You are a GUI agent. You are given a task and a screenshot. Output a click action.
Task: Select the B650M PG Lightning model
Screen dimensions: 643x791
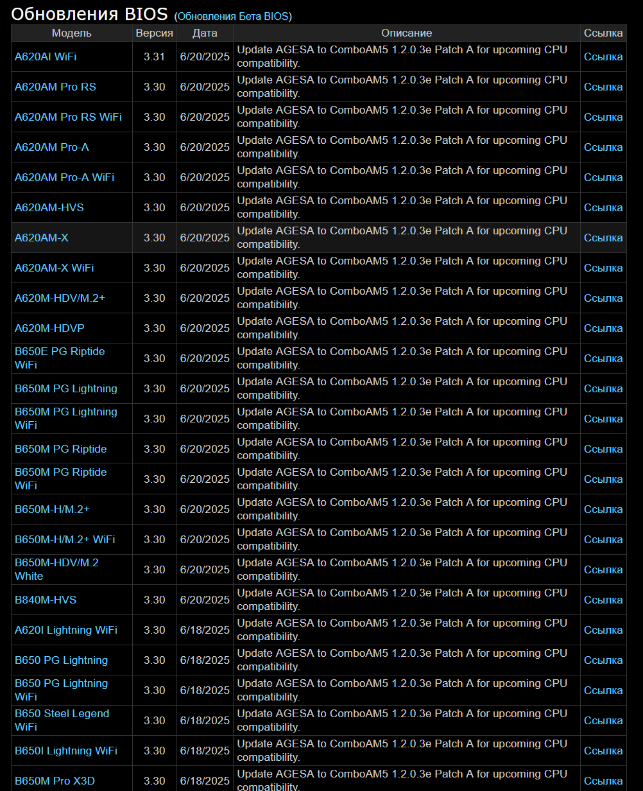66,388
